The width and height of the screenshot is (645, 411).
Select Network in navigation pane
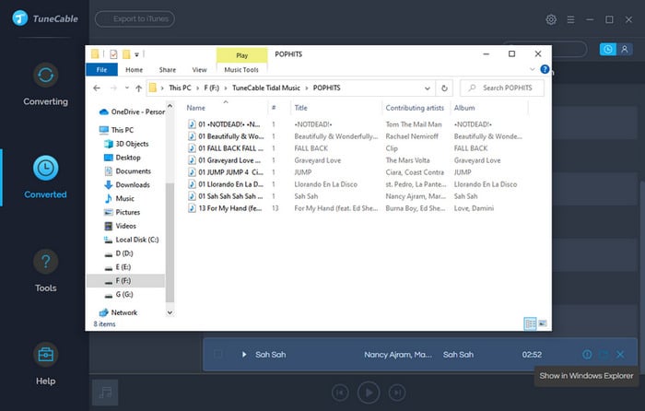click(118, 312)
